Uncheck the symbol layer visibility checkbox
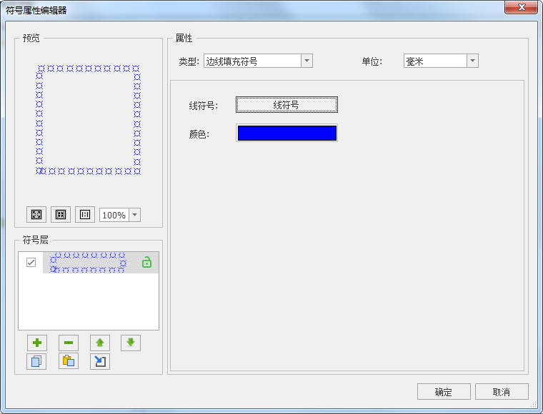 coord(31,263)
